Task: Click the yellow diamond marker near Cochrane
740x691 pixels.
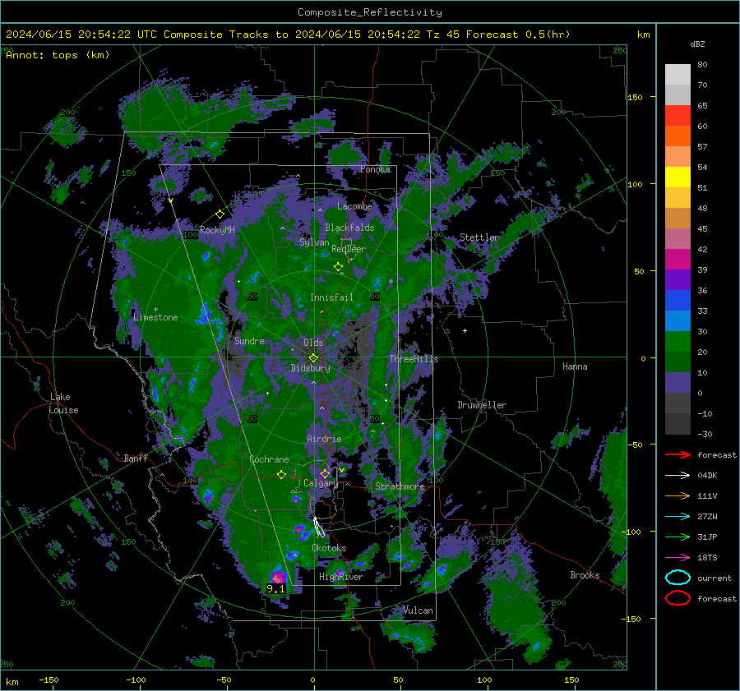Action: (282, 475)
